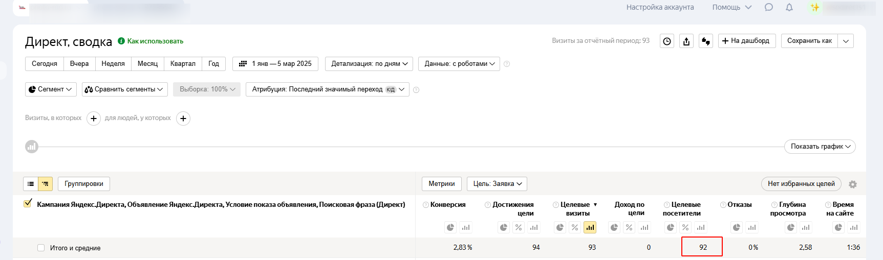This screenshot has height=260, width=883.
Task: Click the export/share report icon
Action: 686,41
